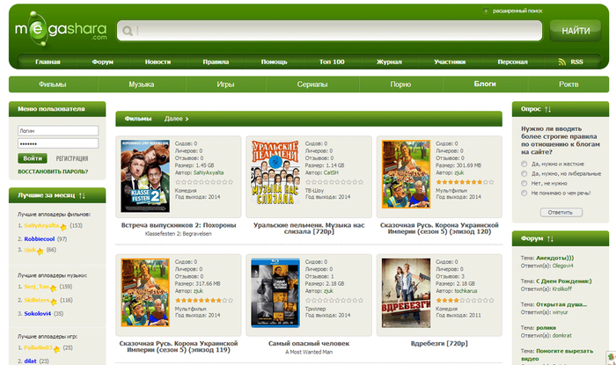Open the Помощь menu item

click(275, 62)
